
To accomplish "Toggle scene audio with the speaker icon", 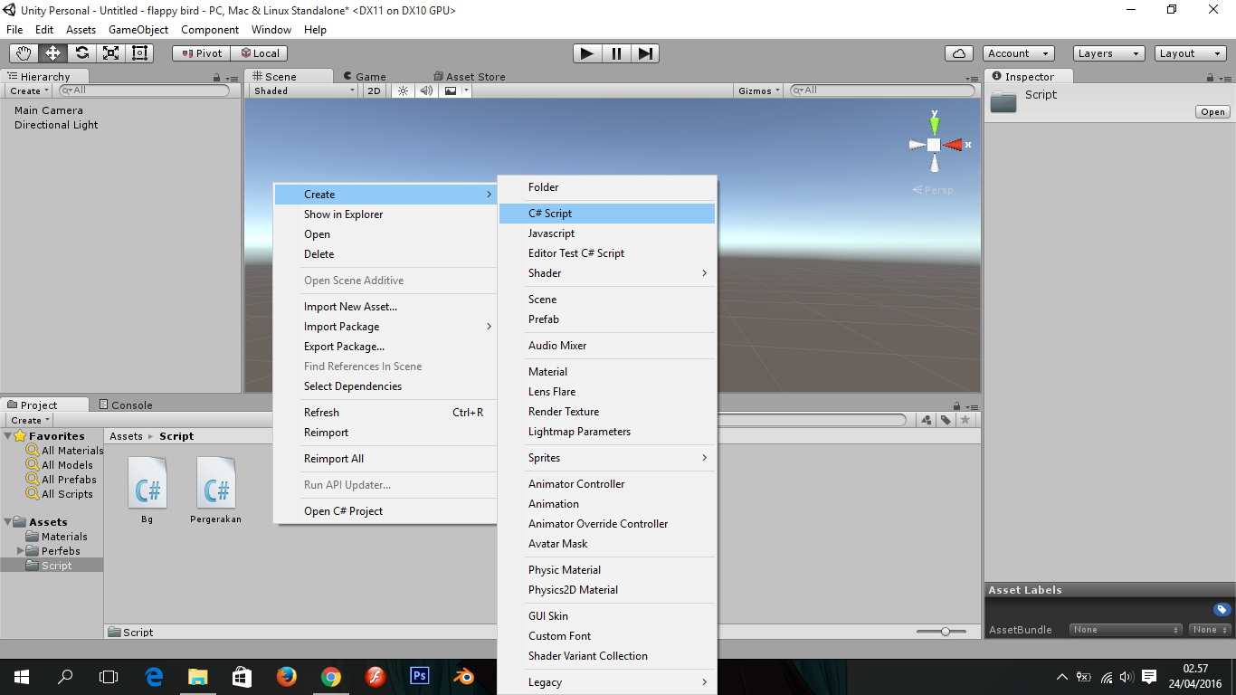I will click(x=426, y=90).
